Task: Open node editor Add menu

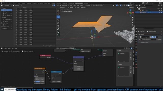Action: coord(12,48)
